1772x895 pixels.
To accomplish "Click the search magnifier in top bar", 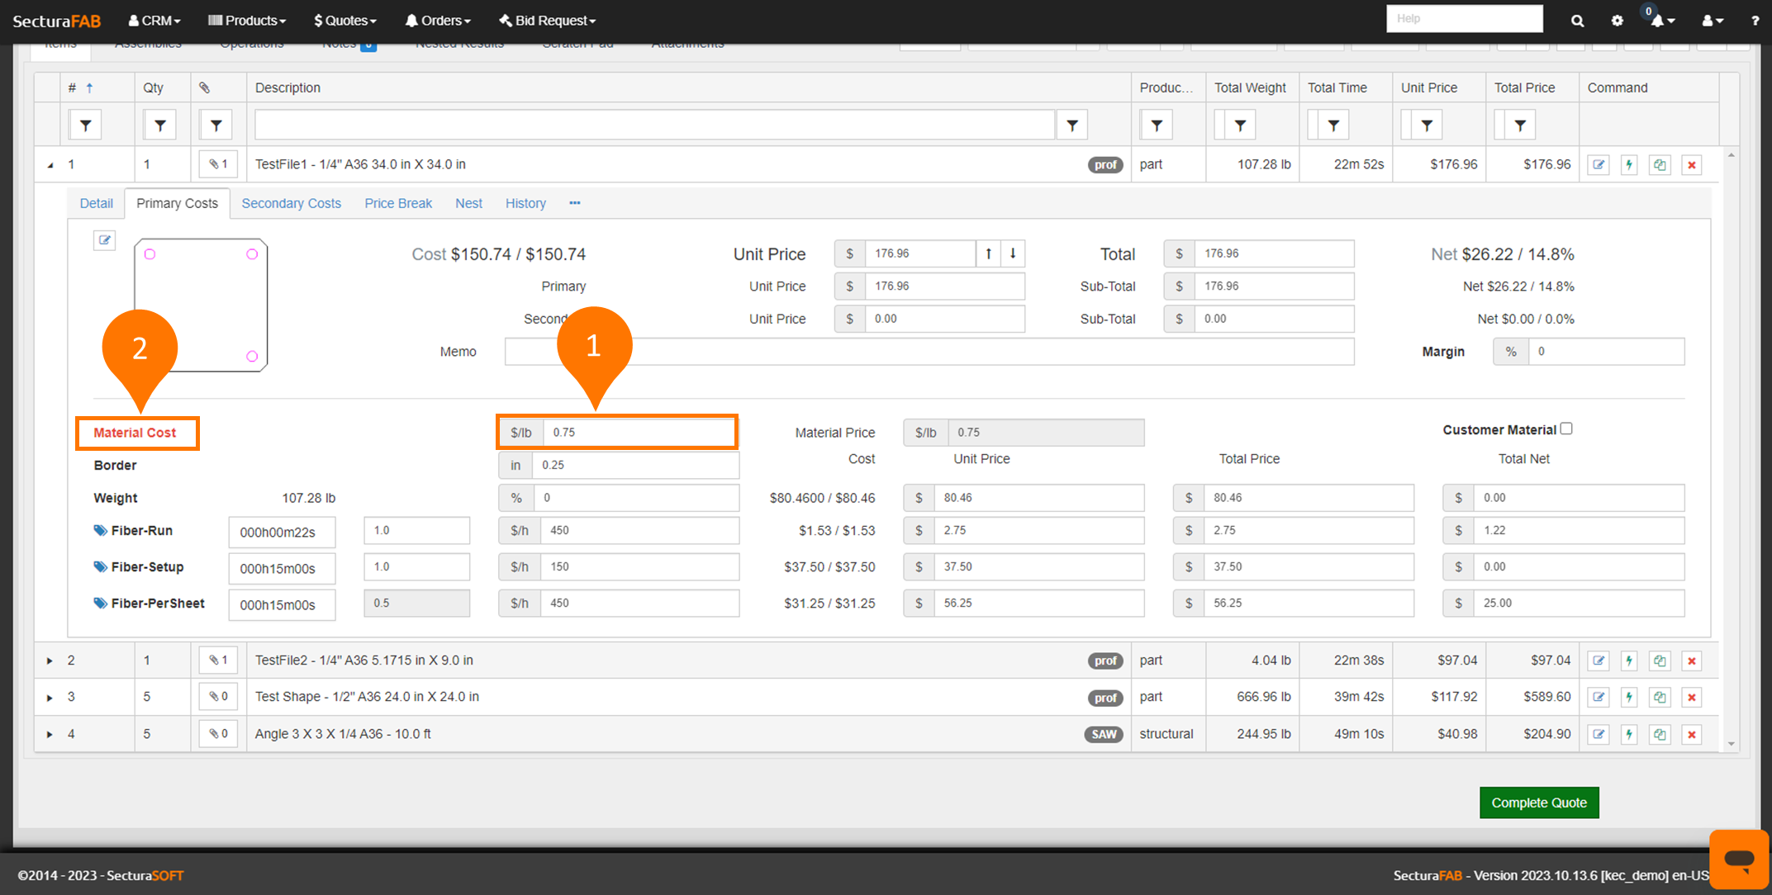I will pyautogui.click(x=1577, y=21).
